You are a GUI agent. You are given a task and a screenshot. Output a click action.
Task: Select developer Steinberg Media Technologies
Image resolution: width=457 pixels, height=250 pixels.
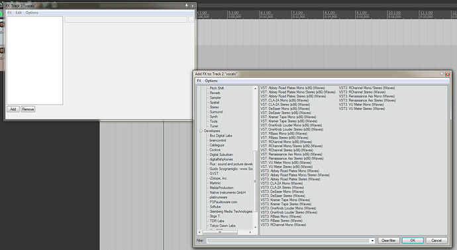point(231,212)
